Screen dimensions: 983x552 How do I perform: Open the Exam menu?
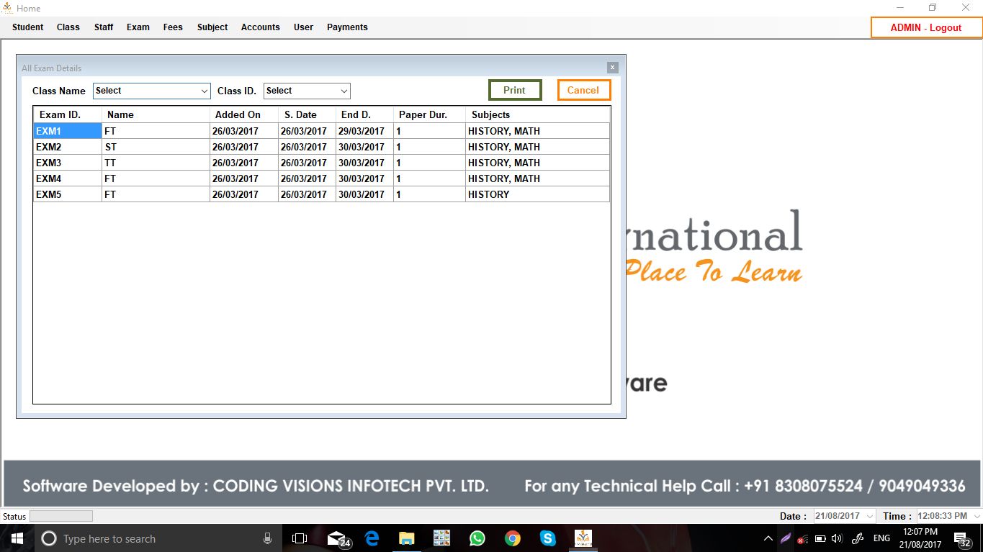(x=138, y=27)
